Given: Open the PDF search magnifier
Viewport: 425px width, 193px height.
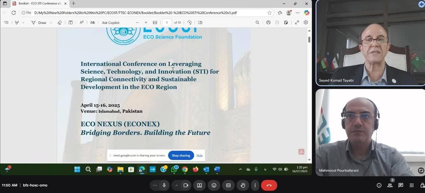Looking at the screenshot, I should pyautogui.click(x=257, y=23).
